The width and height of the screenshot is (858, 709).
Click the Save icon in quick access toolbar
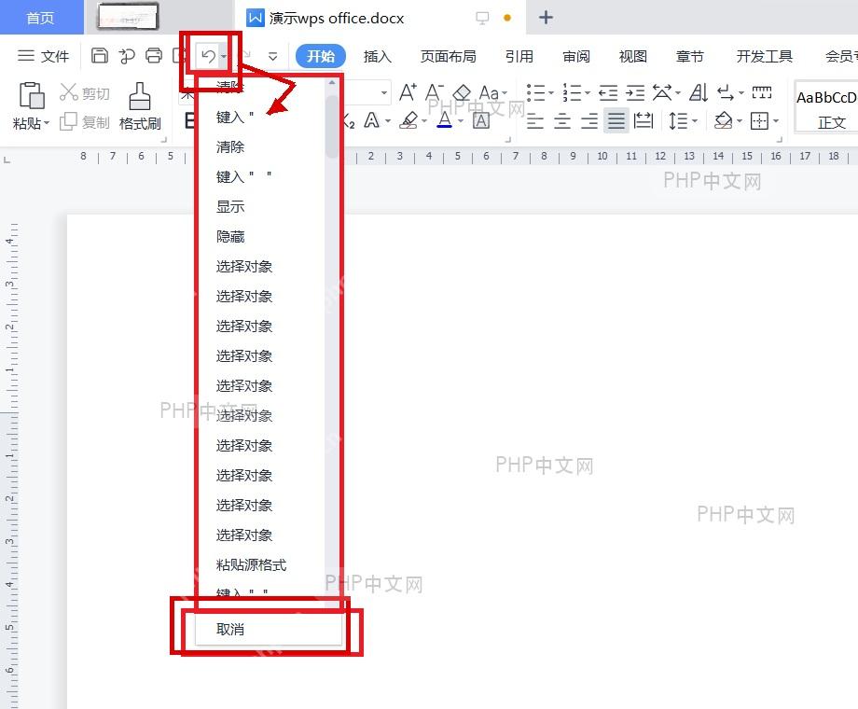click(99, 55)
